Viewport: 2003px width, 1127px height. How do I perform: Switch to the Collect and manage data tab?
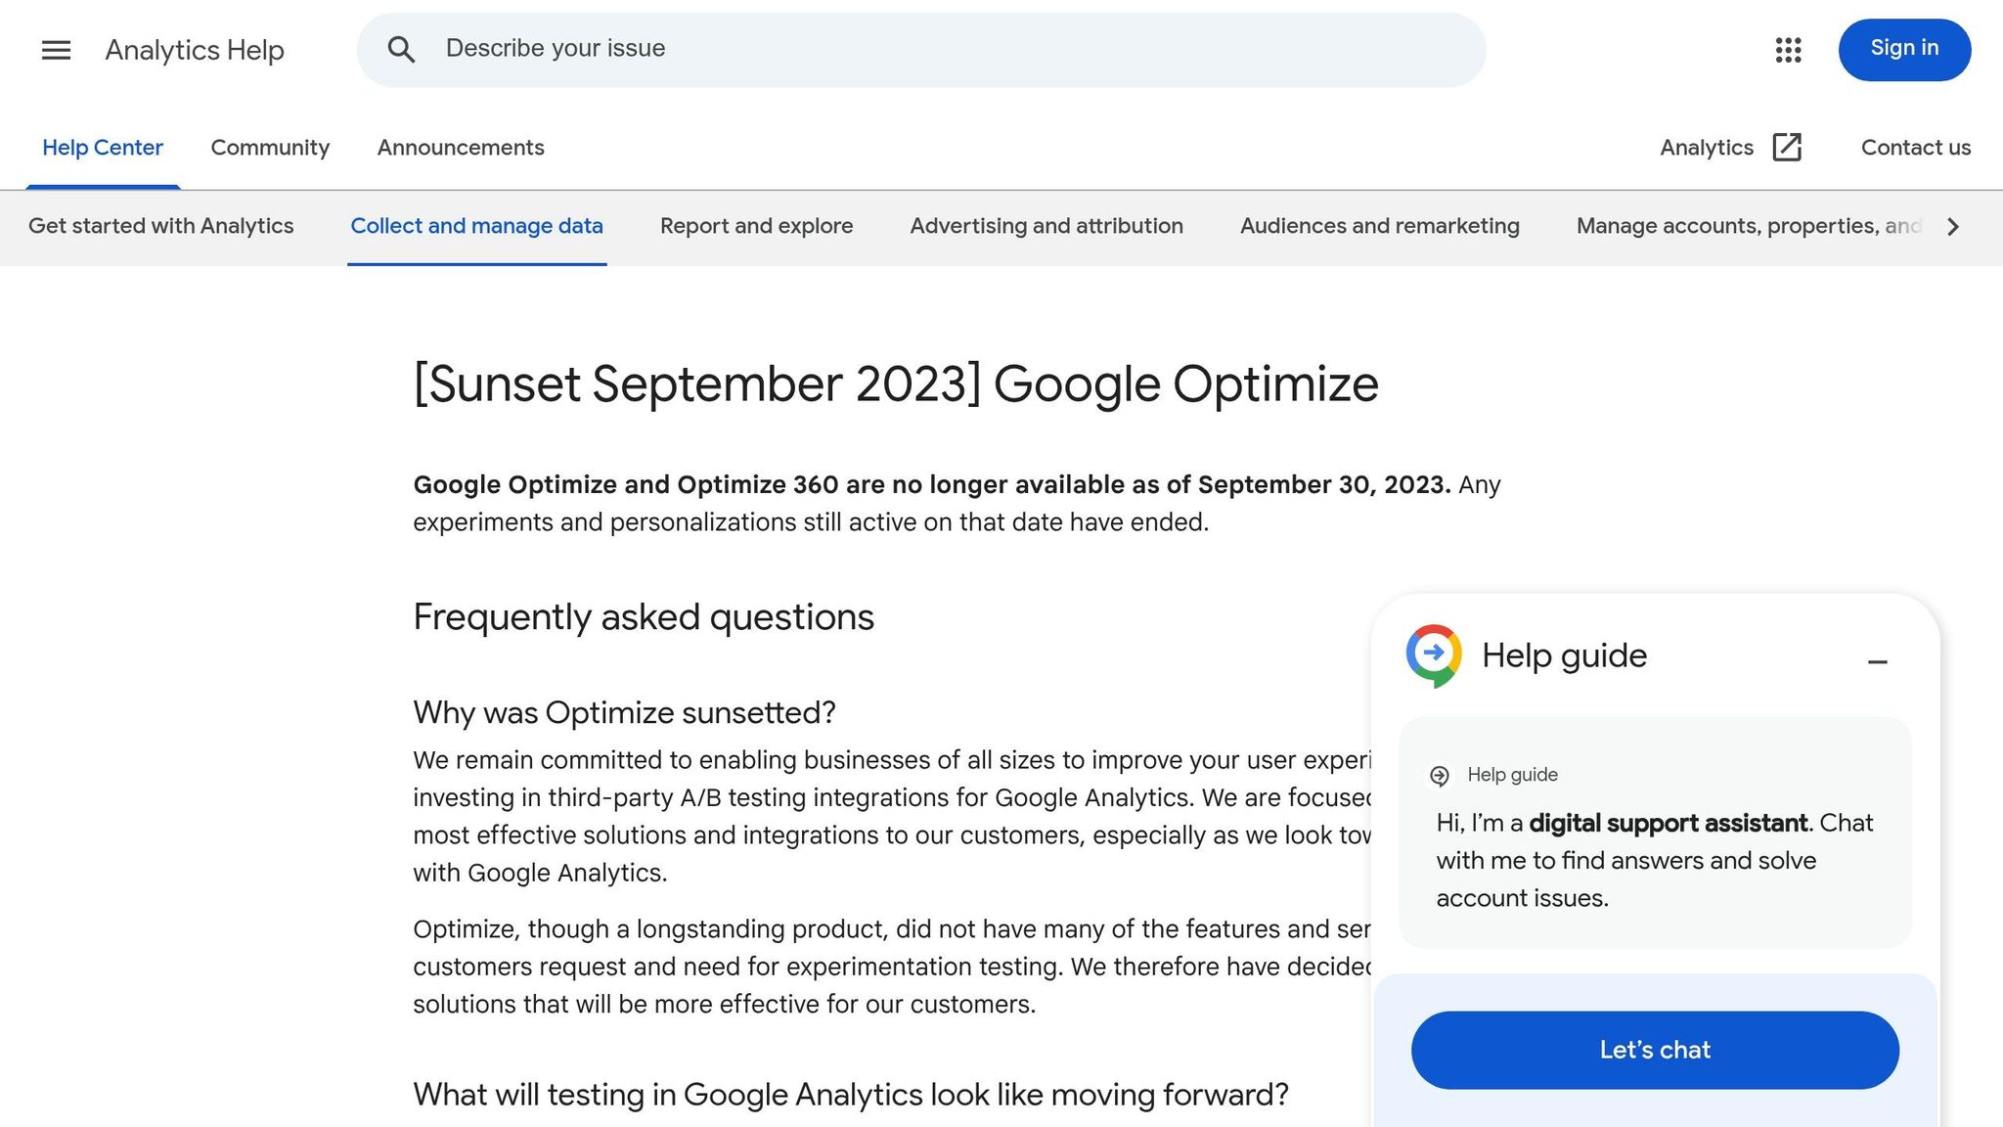(x=476, y=226)
